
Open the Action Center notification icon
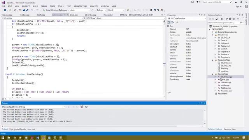pyautogui.click(x=244, y=138)
